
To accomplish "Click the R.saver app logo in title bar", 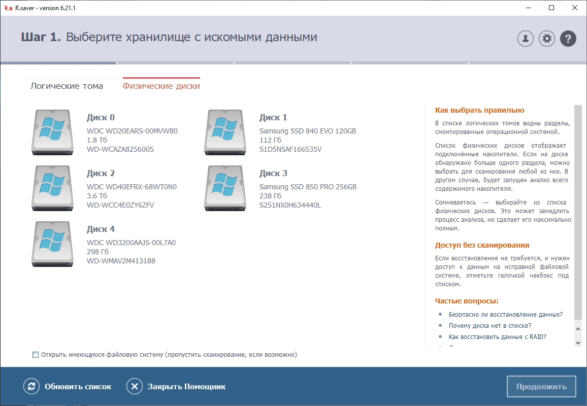I will tap(8, 8).
